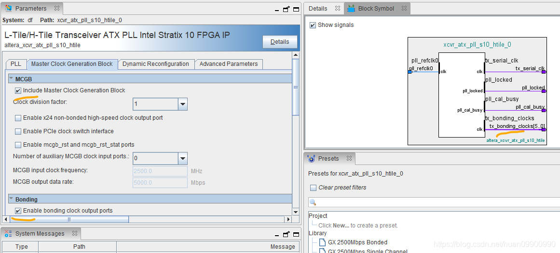560x253 pixels.
Task: Click the pll_locked output port marker
Action: (544, 91)
